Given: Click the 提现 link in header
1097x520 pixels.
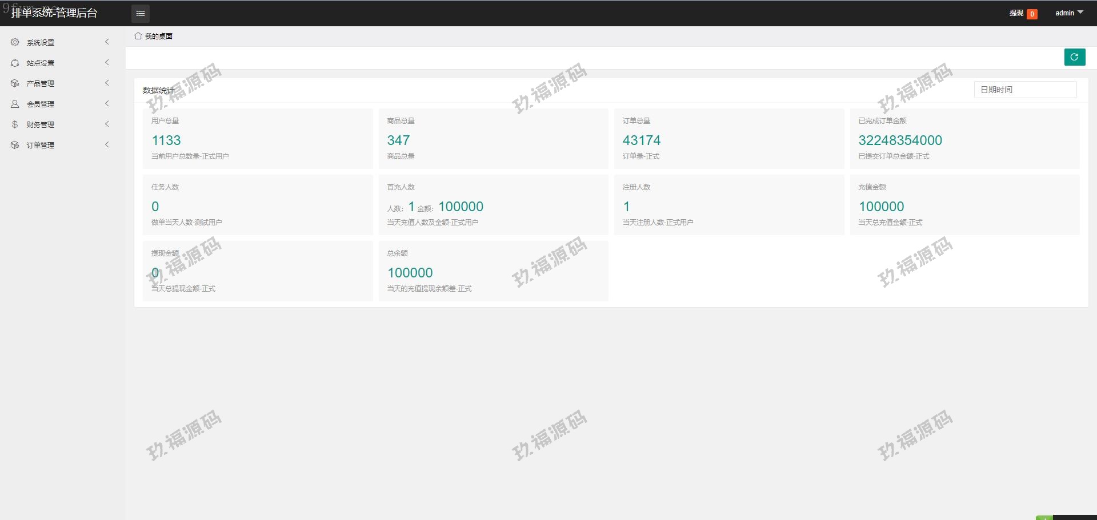Looking at the screenshot, I should pos(1016,13).
